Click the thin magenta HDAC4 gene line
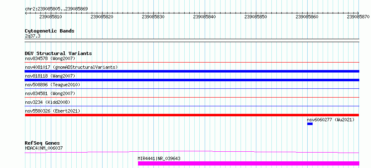 [192, 152]
